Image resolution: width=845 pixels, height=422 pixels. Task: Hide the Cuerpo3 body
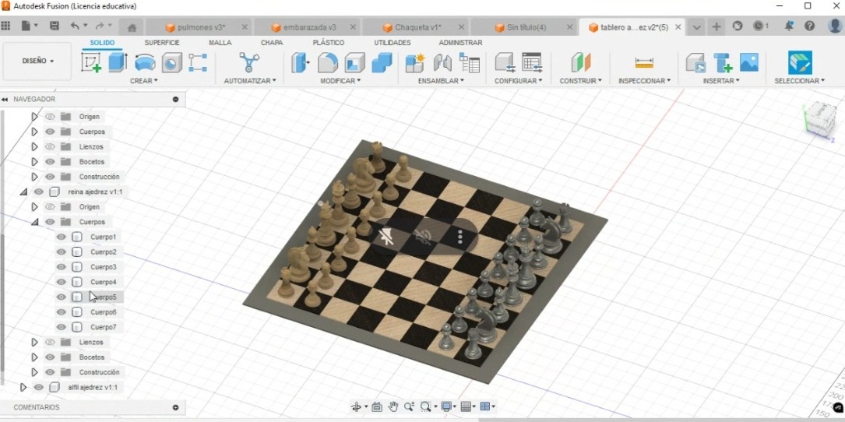click(x=61, y=267)
